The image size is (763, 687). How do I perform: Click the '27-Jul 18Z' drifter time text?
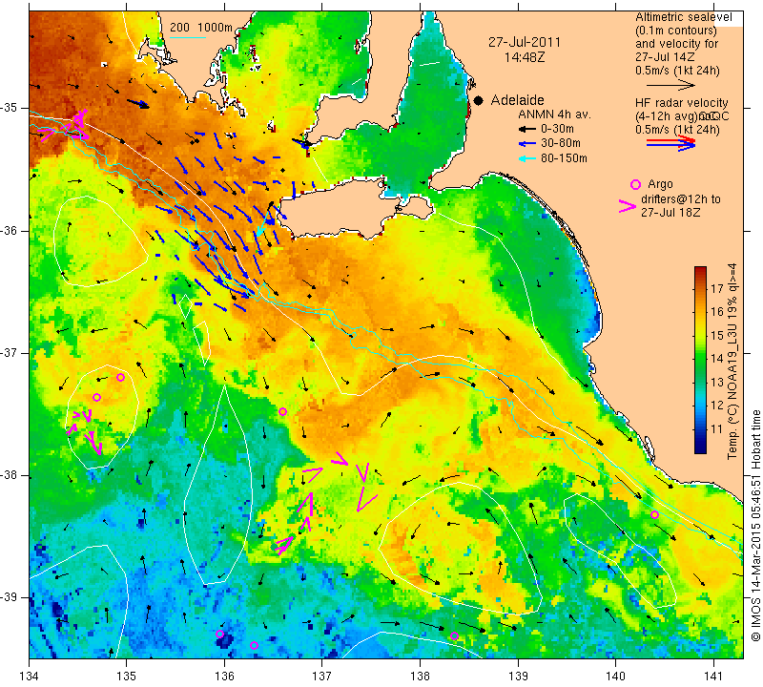[x=669, y=212]
